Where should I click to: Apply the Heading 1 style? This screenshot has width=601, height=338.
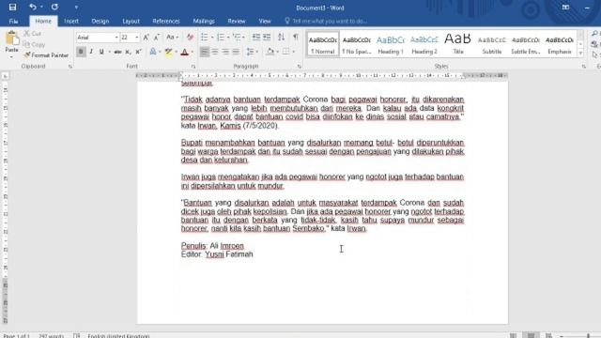[x=391, y=44]
